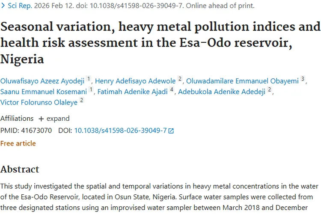The image size is (321, 214).
Task: Click affiliation superscript 3 after Obayemi
Action: [x=303, y=79]
